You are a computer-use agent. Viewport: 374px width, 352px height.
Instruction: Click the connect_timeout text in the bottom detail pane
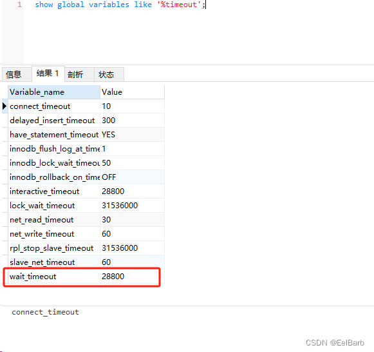pos(45,312)
